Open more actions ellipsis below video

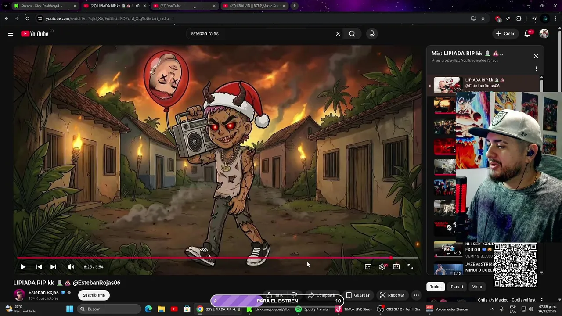pos(416,295)
